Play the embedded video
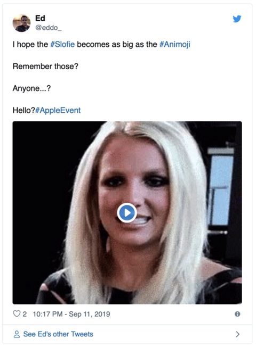The image size is (256, 347). 127,213
